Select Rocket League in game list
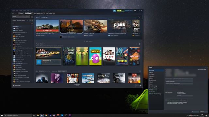This screenshot has height=117, width=209. tap(19, 50)
